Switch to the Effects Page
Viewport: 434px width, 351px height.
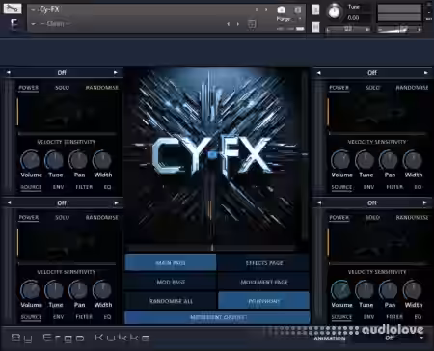point(264,262)
